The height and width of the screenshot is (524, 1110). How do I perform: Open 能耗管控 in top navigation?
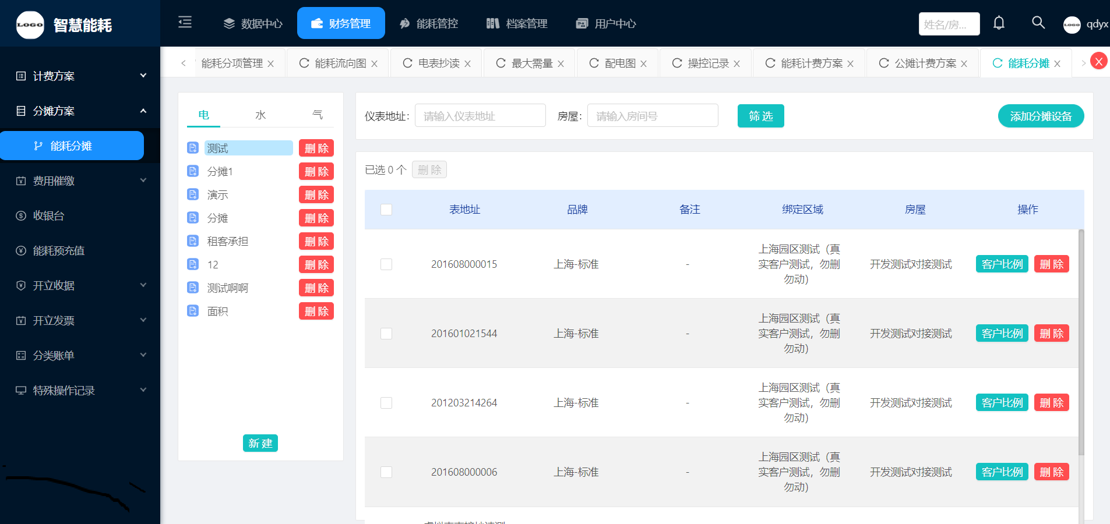pos(429,23)
